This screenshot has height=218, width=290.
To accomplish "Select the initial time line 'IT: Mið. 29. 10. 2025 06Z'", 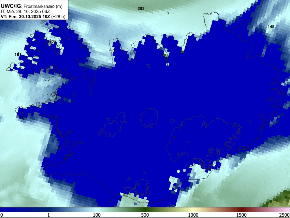I will [x=25, y=12].
